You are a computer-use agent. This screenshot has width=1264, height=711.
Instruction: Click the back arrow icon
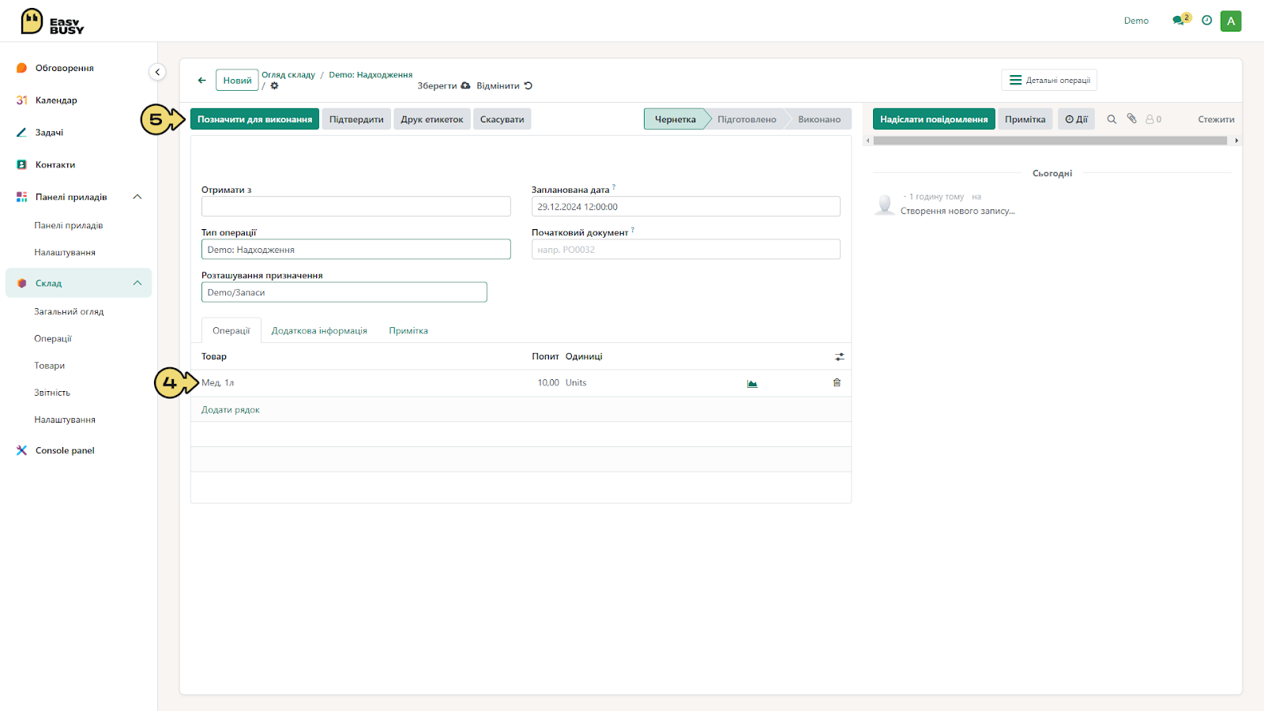pos(202,80)
